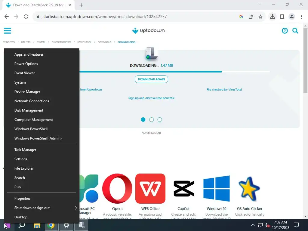The image size is (308, 231).
Task: Share this page icon
Action: click(x=251, y=17)
